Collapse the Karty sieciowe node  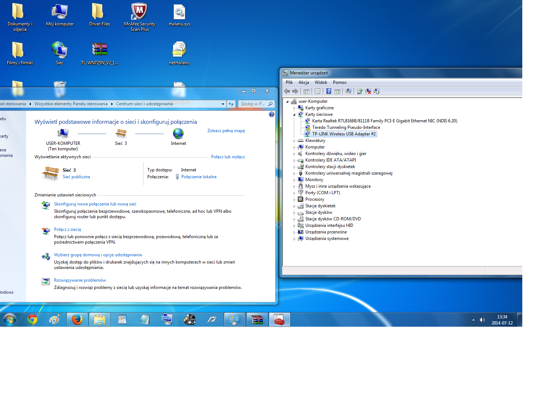tap(294, 115)
